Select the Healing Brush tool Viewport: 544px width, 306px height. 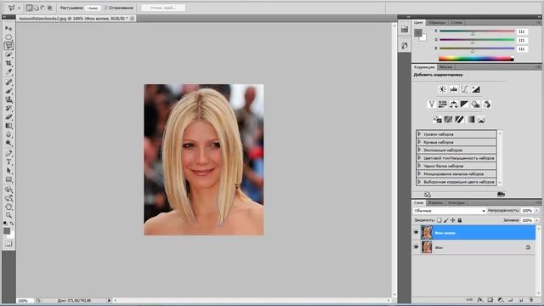pyautogui.click(x=8, y=82)
